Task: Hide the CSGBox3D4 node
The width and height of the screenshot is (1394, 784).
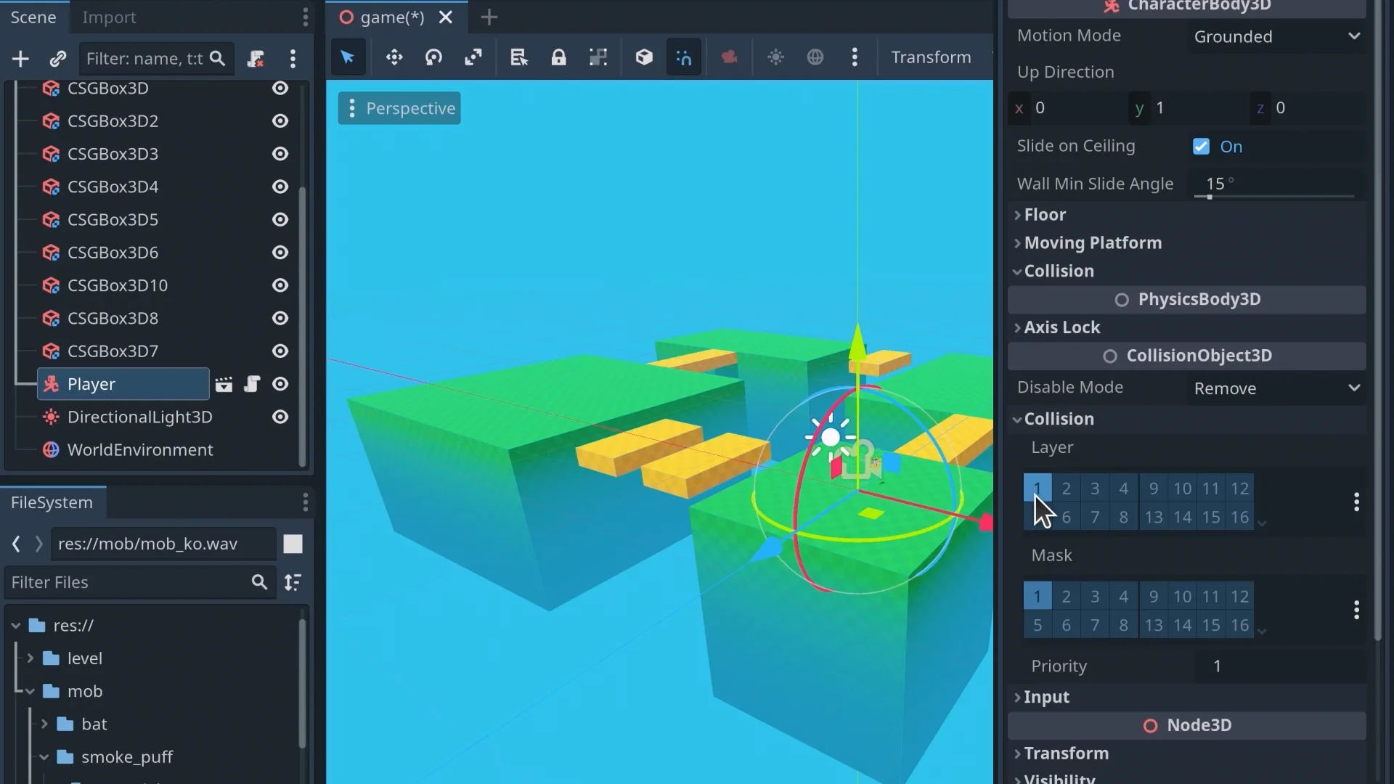Action: [x=280, y=187]
